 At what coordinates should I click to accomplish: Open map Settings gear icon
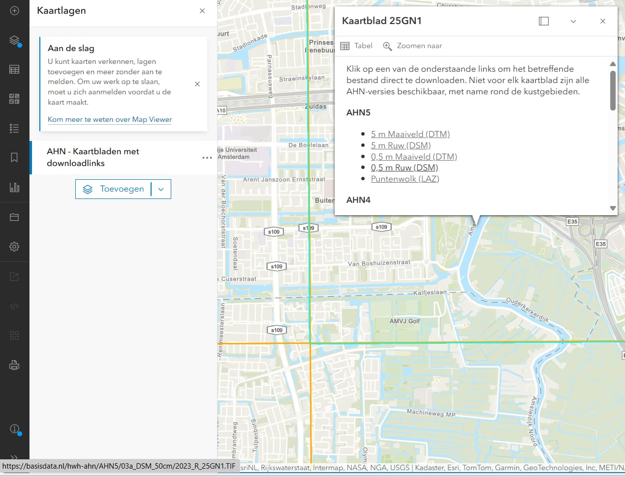(14, 247)
